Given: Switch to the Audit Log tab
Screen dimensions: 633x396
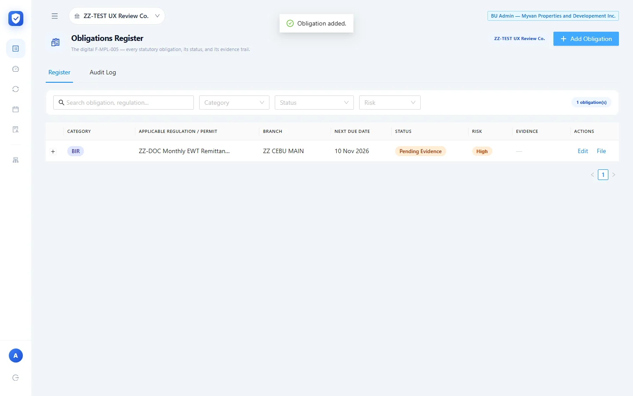Looking at the screenshot, I should tap(103, 72).
